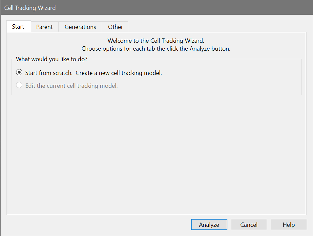Open the Generations tab
Viewport: 313px width, 236px height.
pyautogui.click(x=80, y=27)
